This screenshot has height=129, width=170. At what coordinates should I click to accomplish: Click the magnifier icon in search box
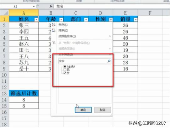click(109, 61)
